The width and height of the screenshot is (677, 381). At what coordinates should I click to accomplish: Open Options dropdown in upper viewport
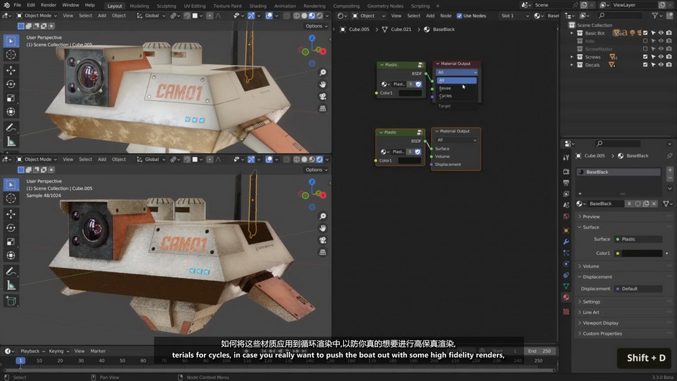tap(316, 26)
